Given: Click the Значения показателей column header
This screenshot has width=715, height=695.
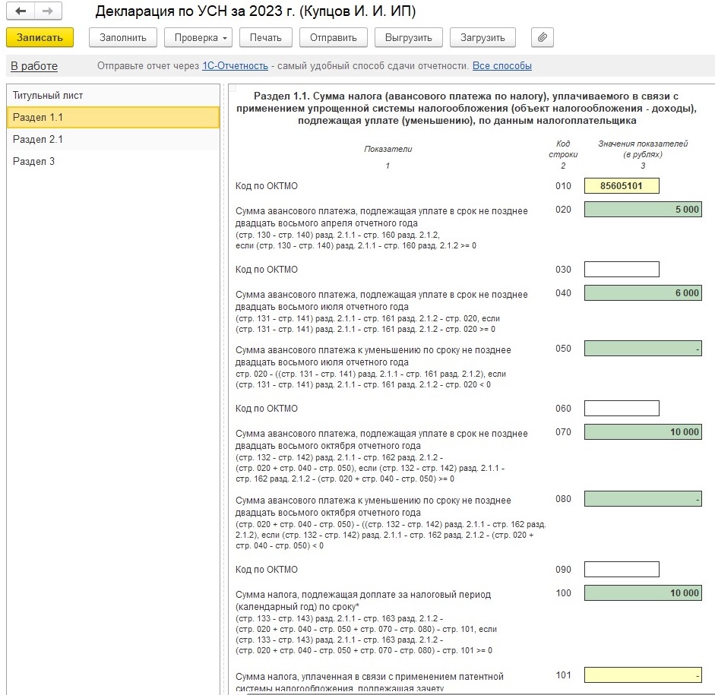Looking at the screenshot, I should point(643,149).
